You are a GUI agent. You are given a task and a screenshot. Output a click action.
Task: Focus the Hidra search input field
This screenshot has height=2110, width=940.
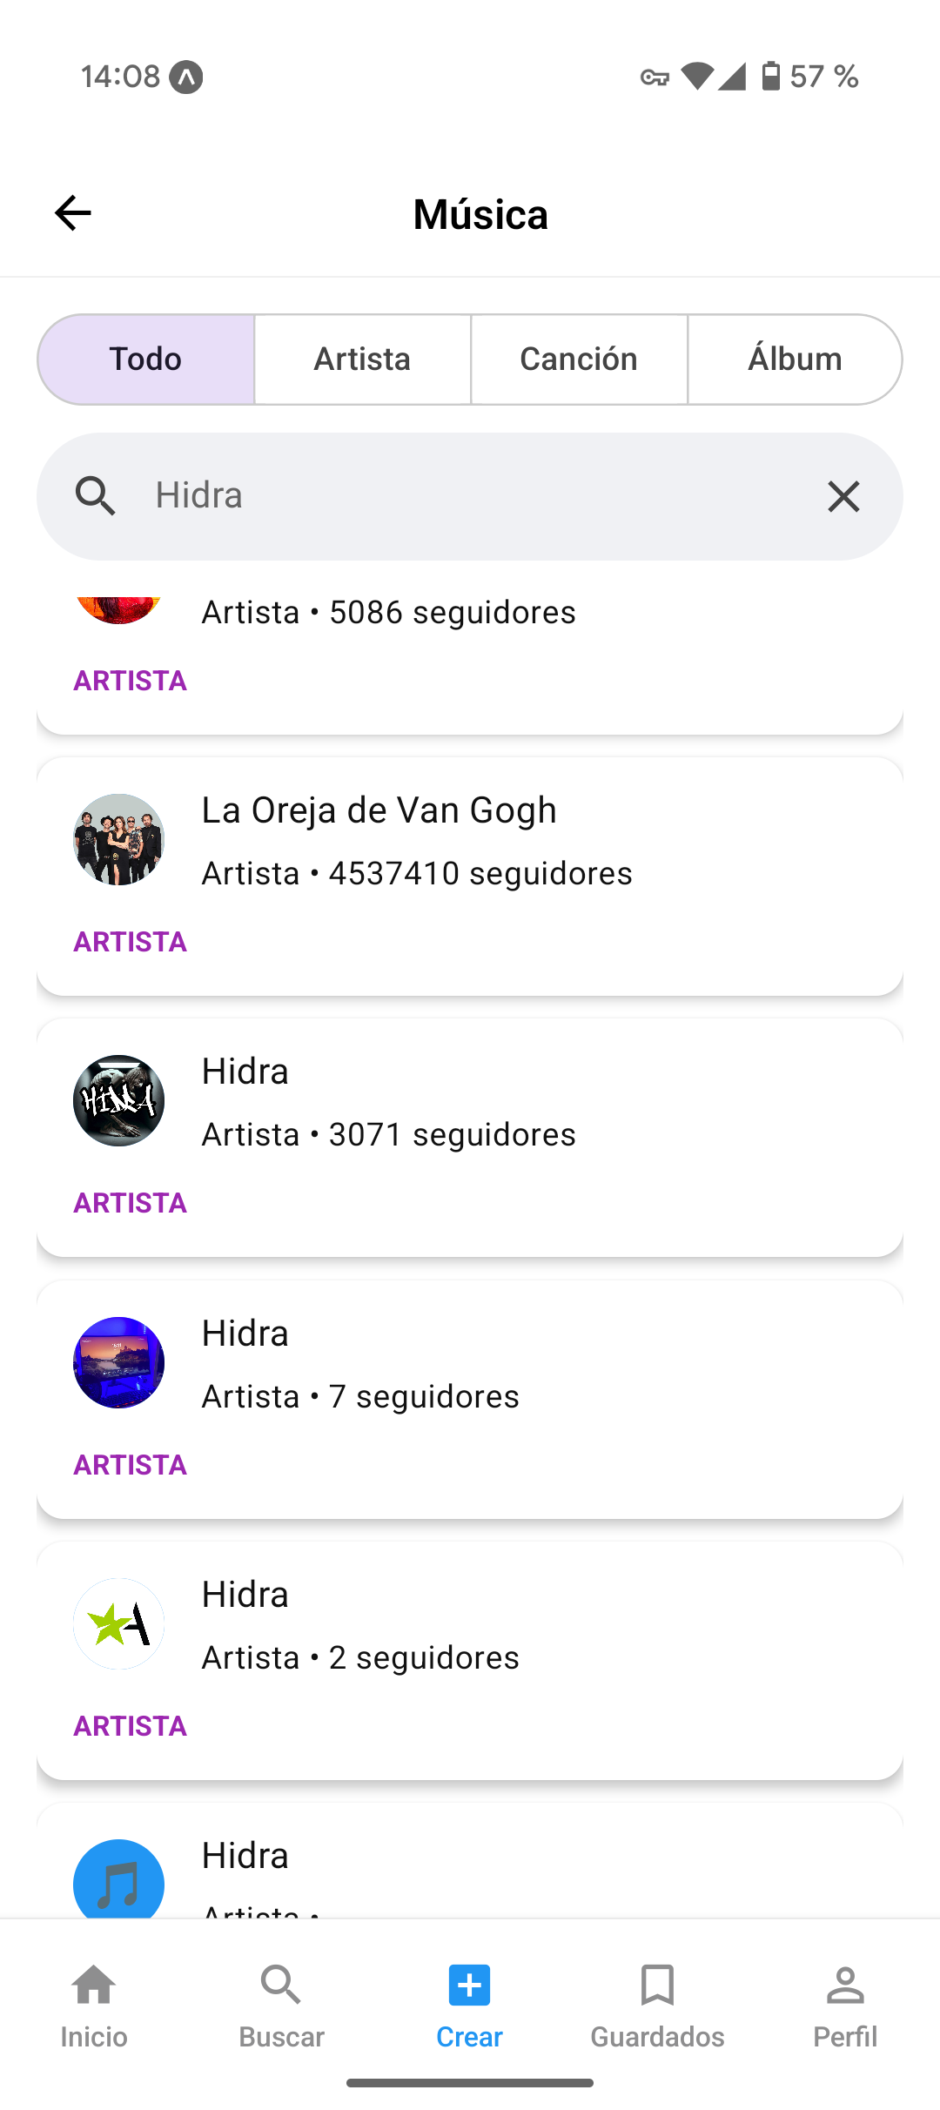[x=470, y=497]
